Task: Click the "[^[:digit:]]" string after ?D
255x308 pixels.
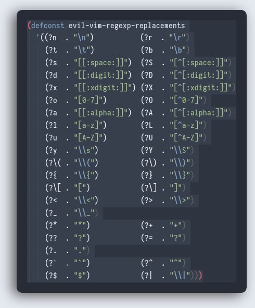Action: click(x=198, y=75)
